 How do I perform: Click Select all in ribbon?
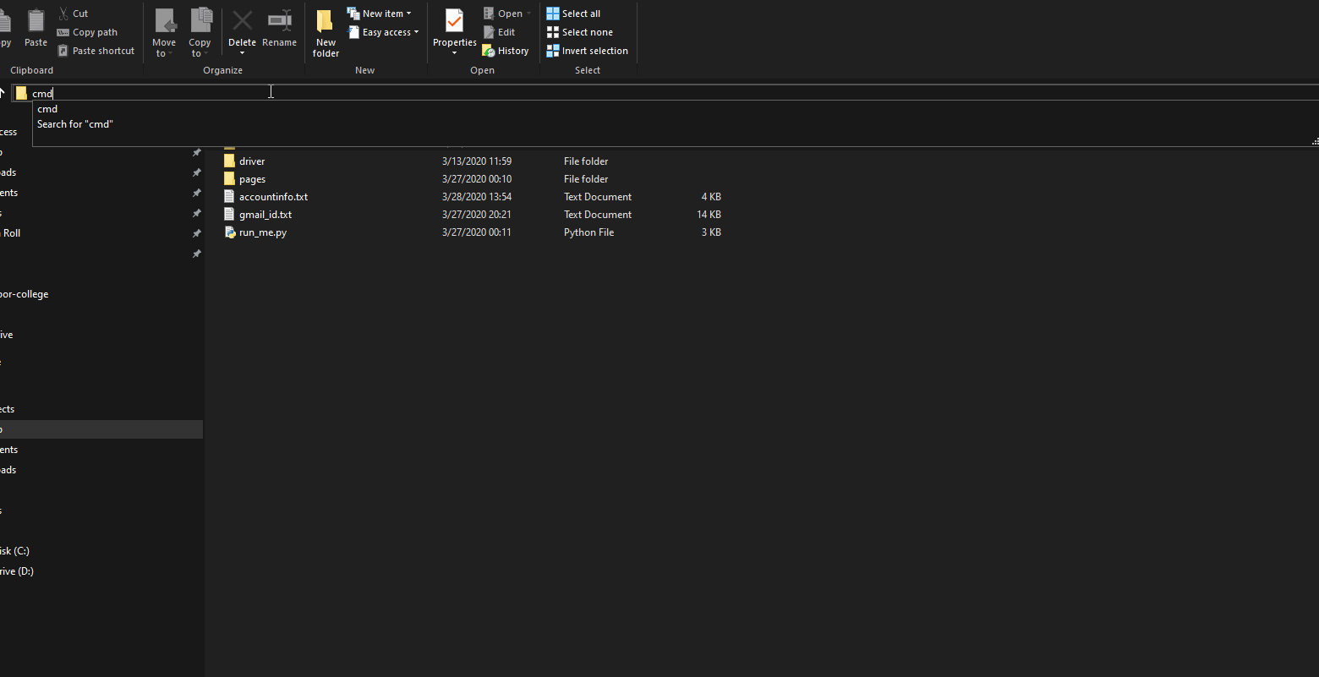pyautogui.click(x=574, y=14)
